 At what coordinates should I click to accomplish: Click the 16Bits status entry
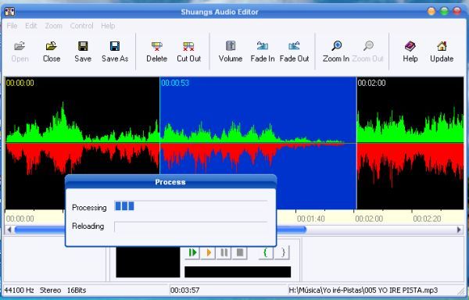(x=77, y=290)
